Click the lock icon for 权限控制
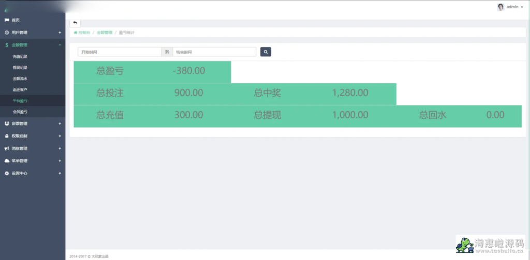 point(7,136)
